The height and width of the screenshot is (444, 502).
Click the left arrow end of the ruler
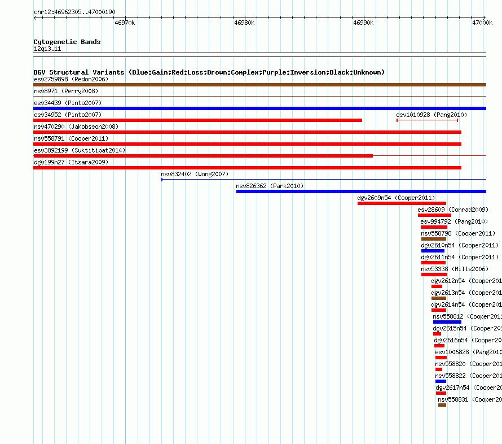click(x=35, y=18)
